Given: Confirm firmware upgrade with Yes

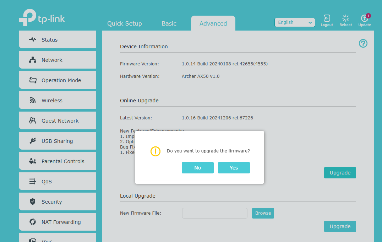Looking at the screenshot, I should [234, 168].
